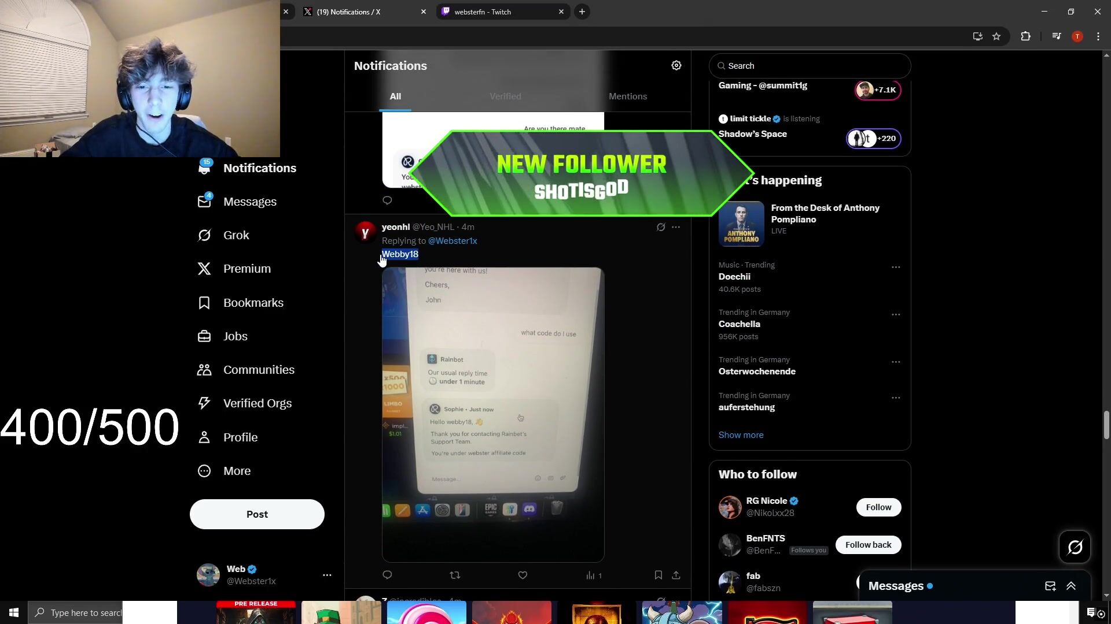The width and height of the screenshot is (1111, 624).
Task: Switch to the Mentions tab
Action: point(628,96)
